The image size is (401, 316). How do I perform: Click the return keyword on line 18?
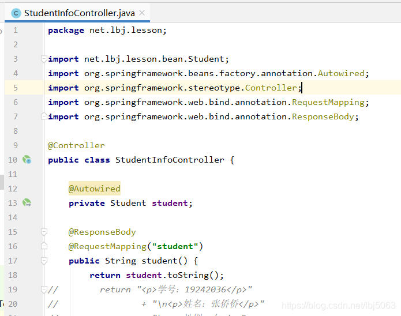point(105,276)
